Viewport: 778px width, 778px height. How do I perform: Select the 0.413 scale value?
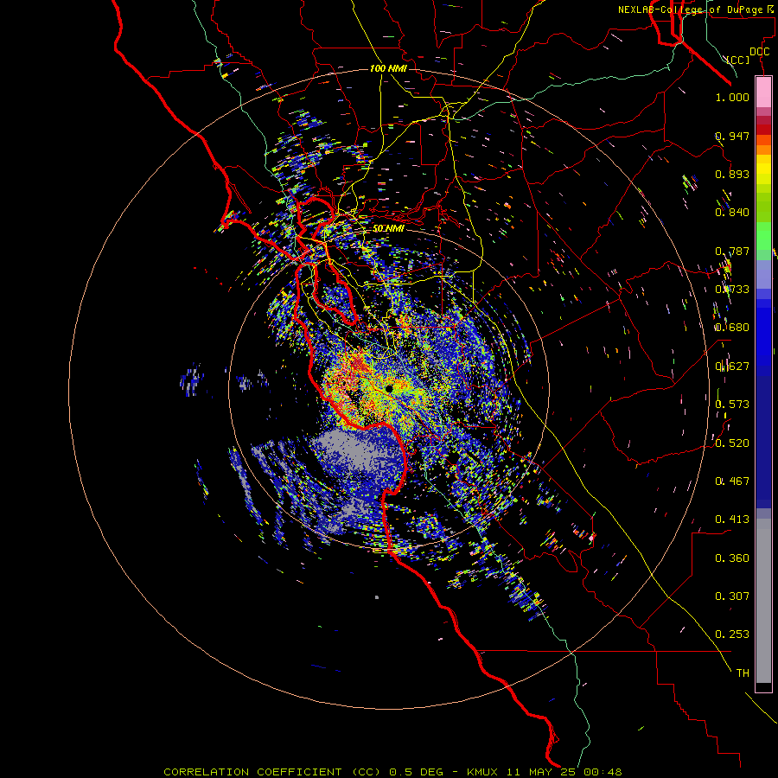(x=732, y=520)
